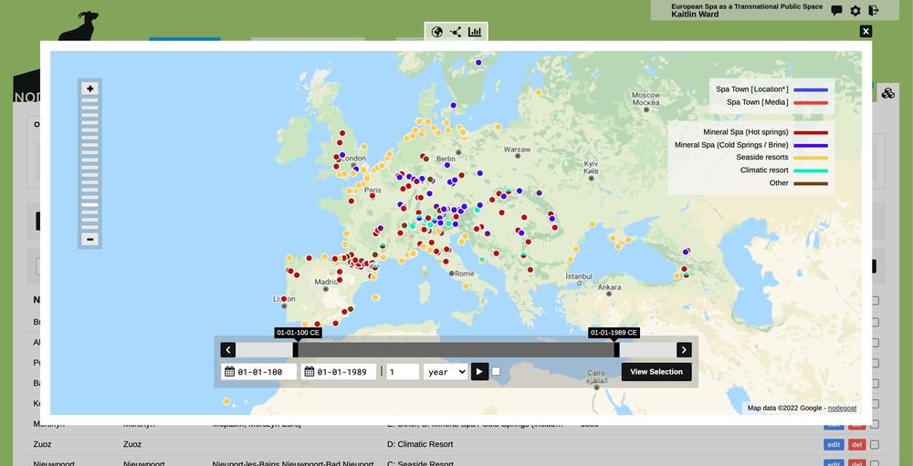Open the messages speech bubble icon
The width and height of the screenshot is (913, 466).
[836, 11]
